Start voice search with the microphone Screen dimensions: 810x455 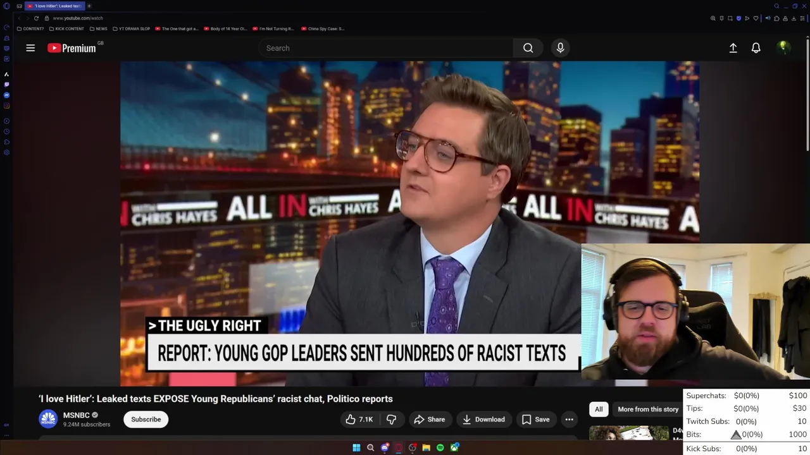560,48
